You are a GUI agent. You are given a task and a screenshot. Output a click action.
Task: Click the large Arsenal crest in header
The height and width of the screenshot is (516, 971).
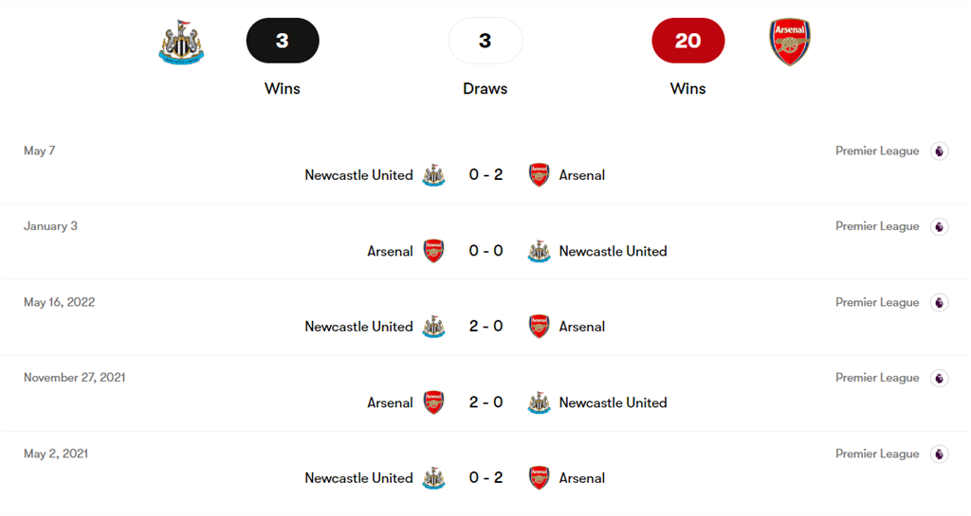pos(789,43)
